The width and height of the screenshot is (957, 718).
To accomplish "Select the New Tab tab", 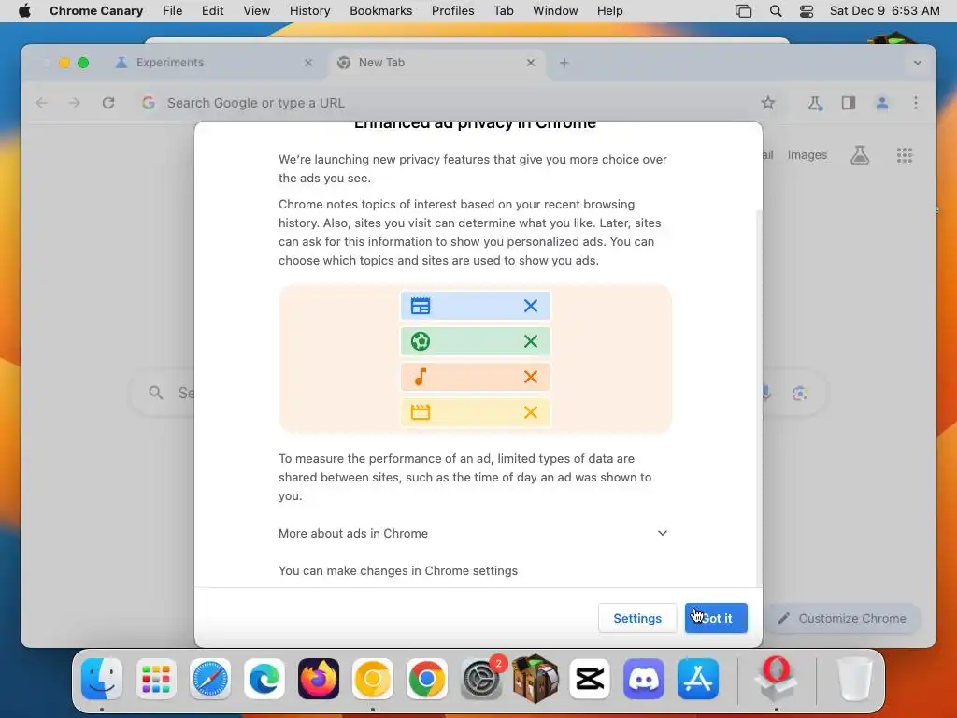I will (437, 63).
